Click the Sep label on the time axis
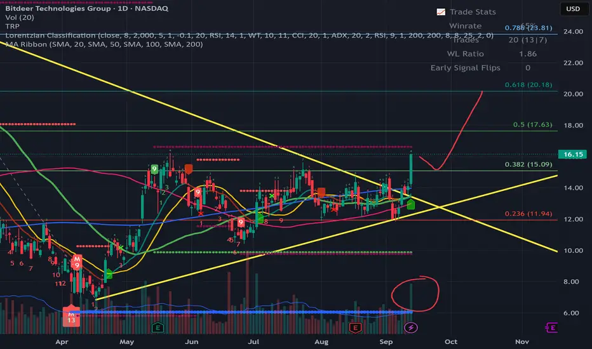 click(x=386, y=342)
